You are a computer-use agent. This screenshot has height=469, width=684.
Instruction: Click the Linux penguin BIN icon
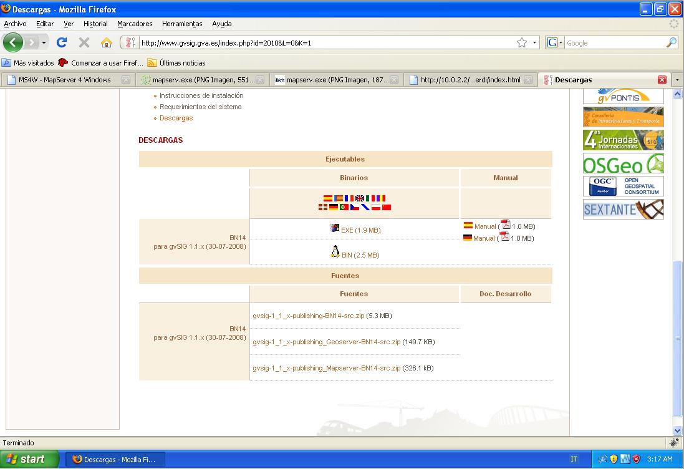335,252
